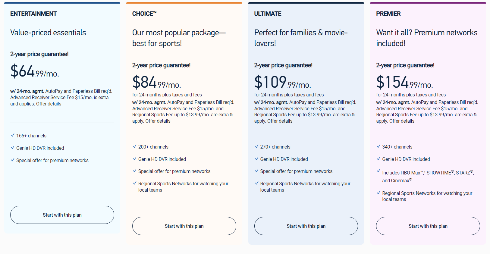
Task: Open Offer details for the Entertainment package
Action: tap(49, 104)
